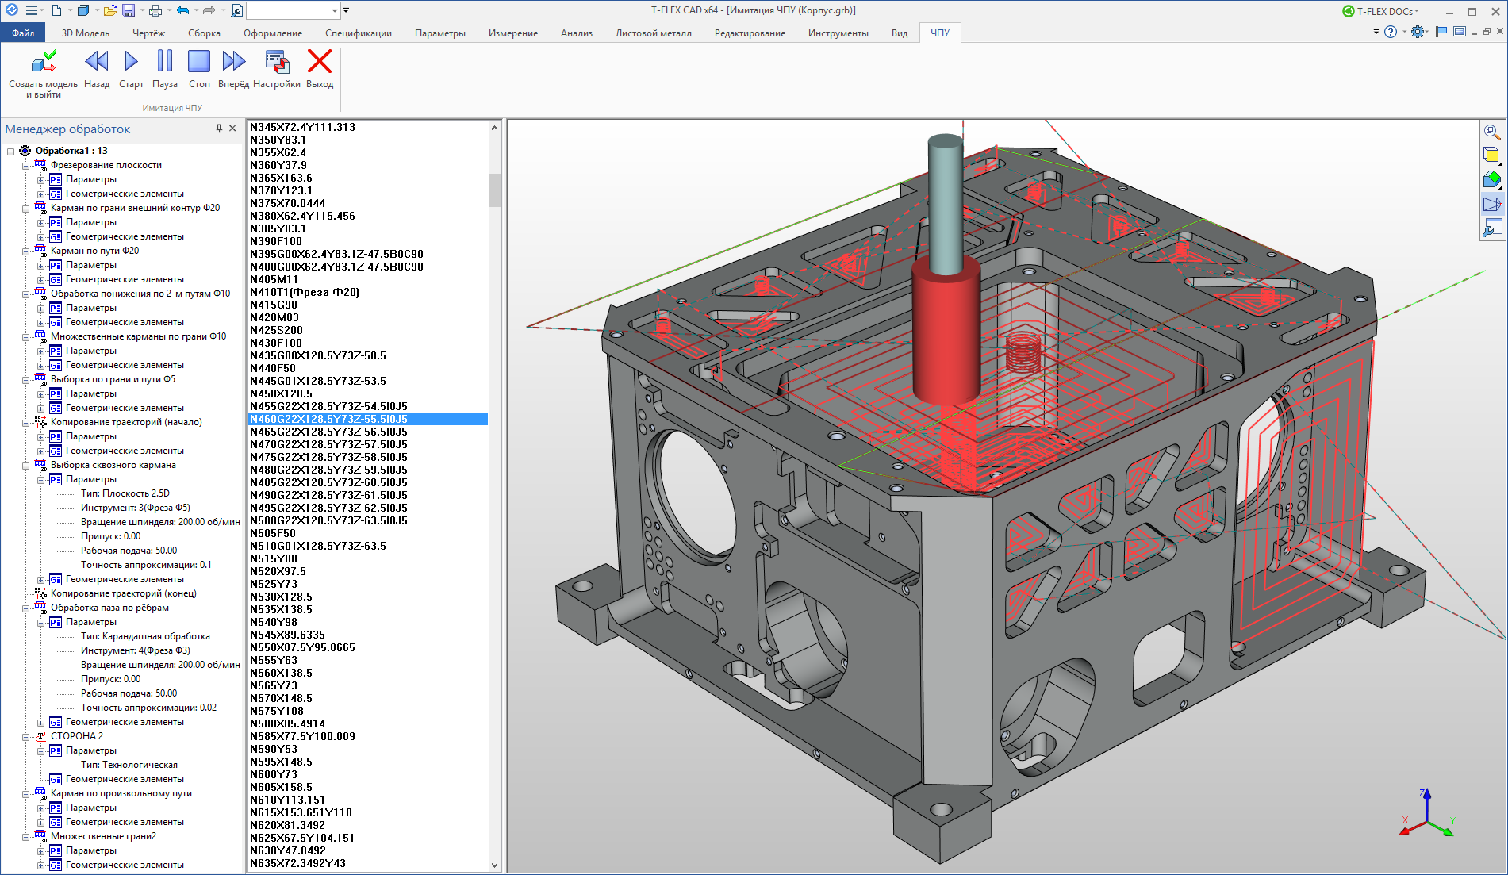Click the help question mark icon
1508x875 pixels.
(1391, 32)
